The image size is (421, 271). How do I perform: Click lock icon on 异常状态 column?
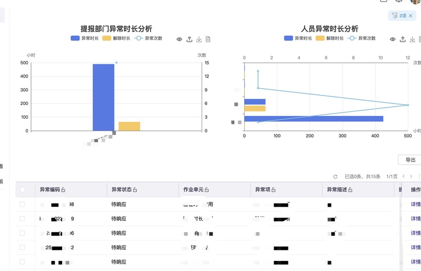coord(135,190)
